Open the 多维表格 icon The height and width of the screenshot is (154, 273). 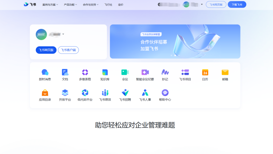tap(85, 72)
